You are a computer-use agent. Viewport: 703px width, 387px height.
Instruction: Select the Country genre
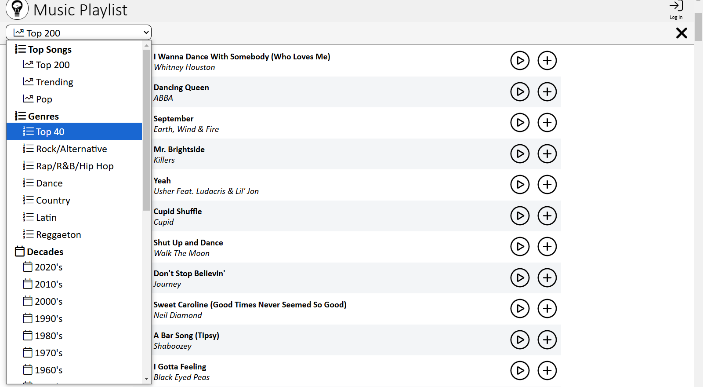(x=53, y=201)
